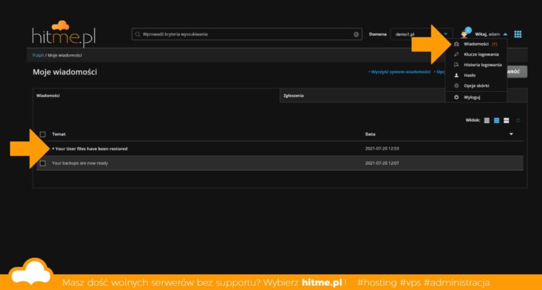Click "Wyczyść system wiadomości" link
The image size is (542, 290).
(399, 72)
